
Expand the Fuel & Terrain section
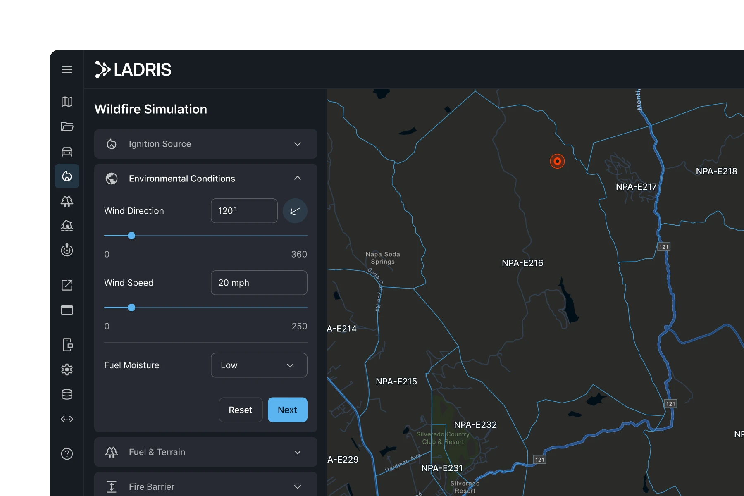point(205,452)
